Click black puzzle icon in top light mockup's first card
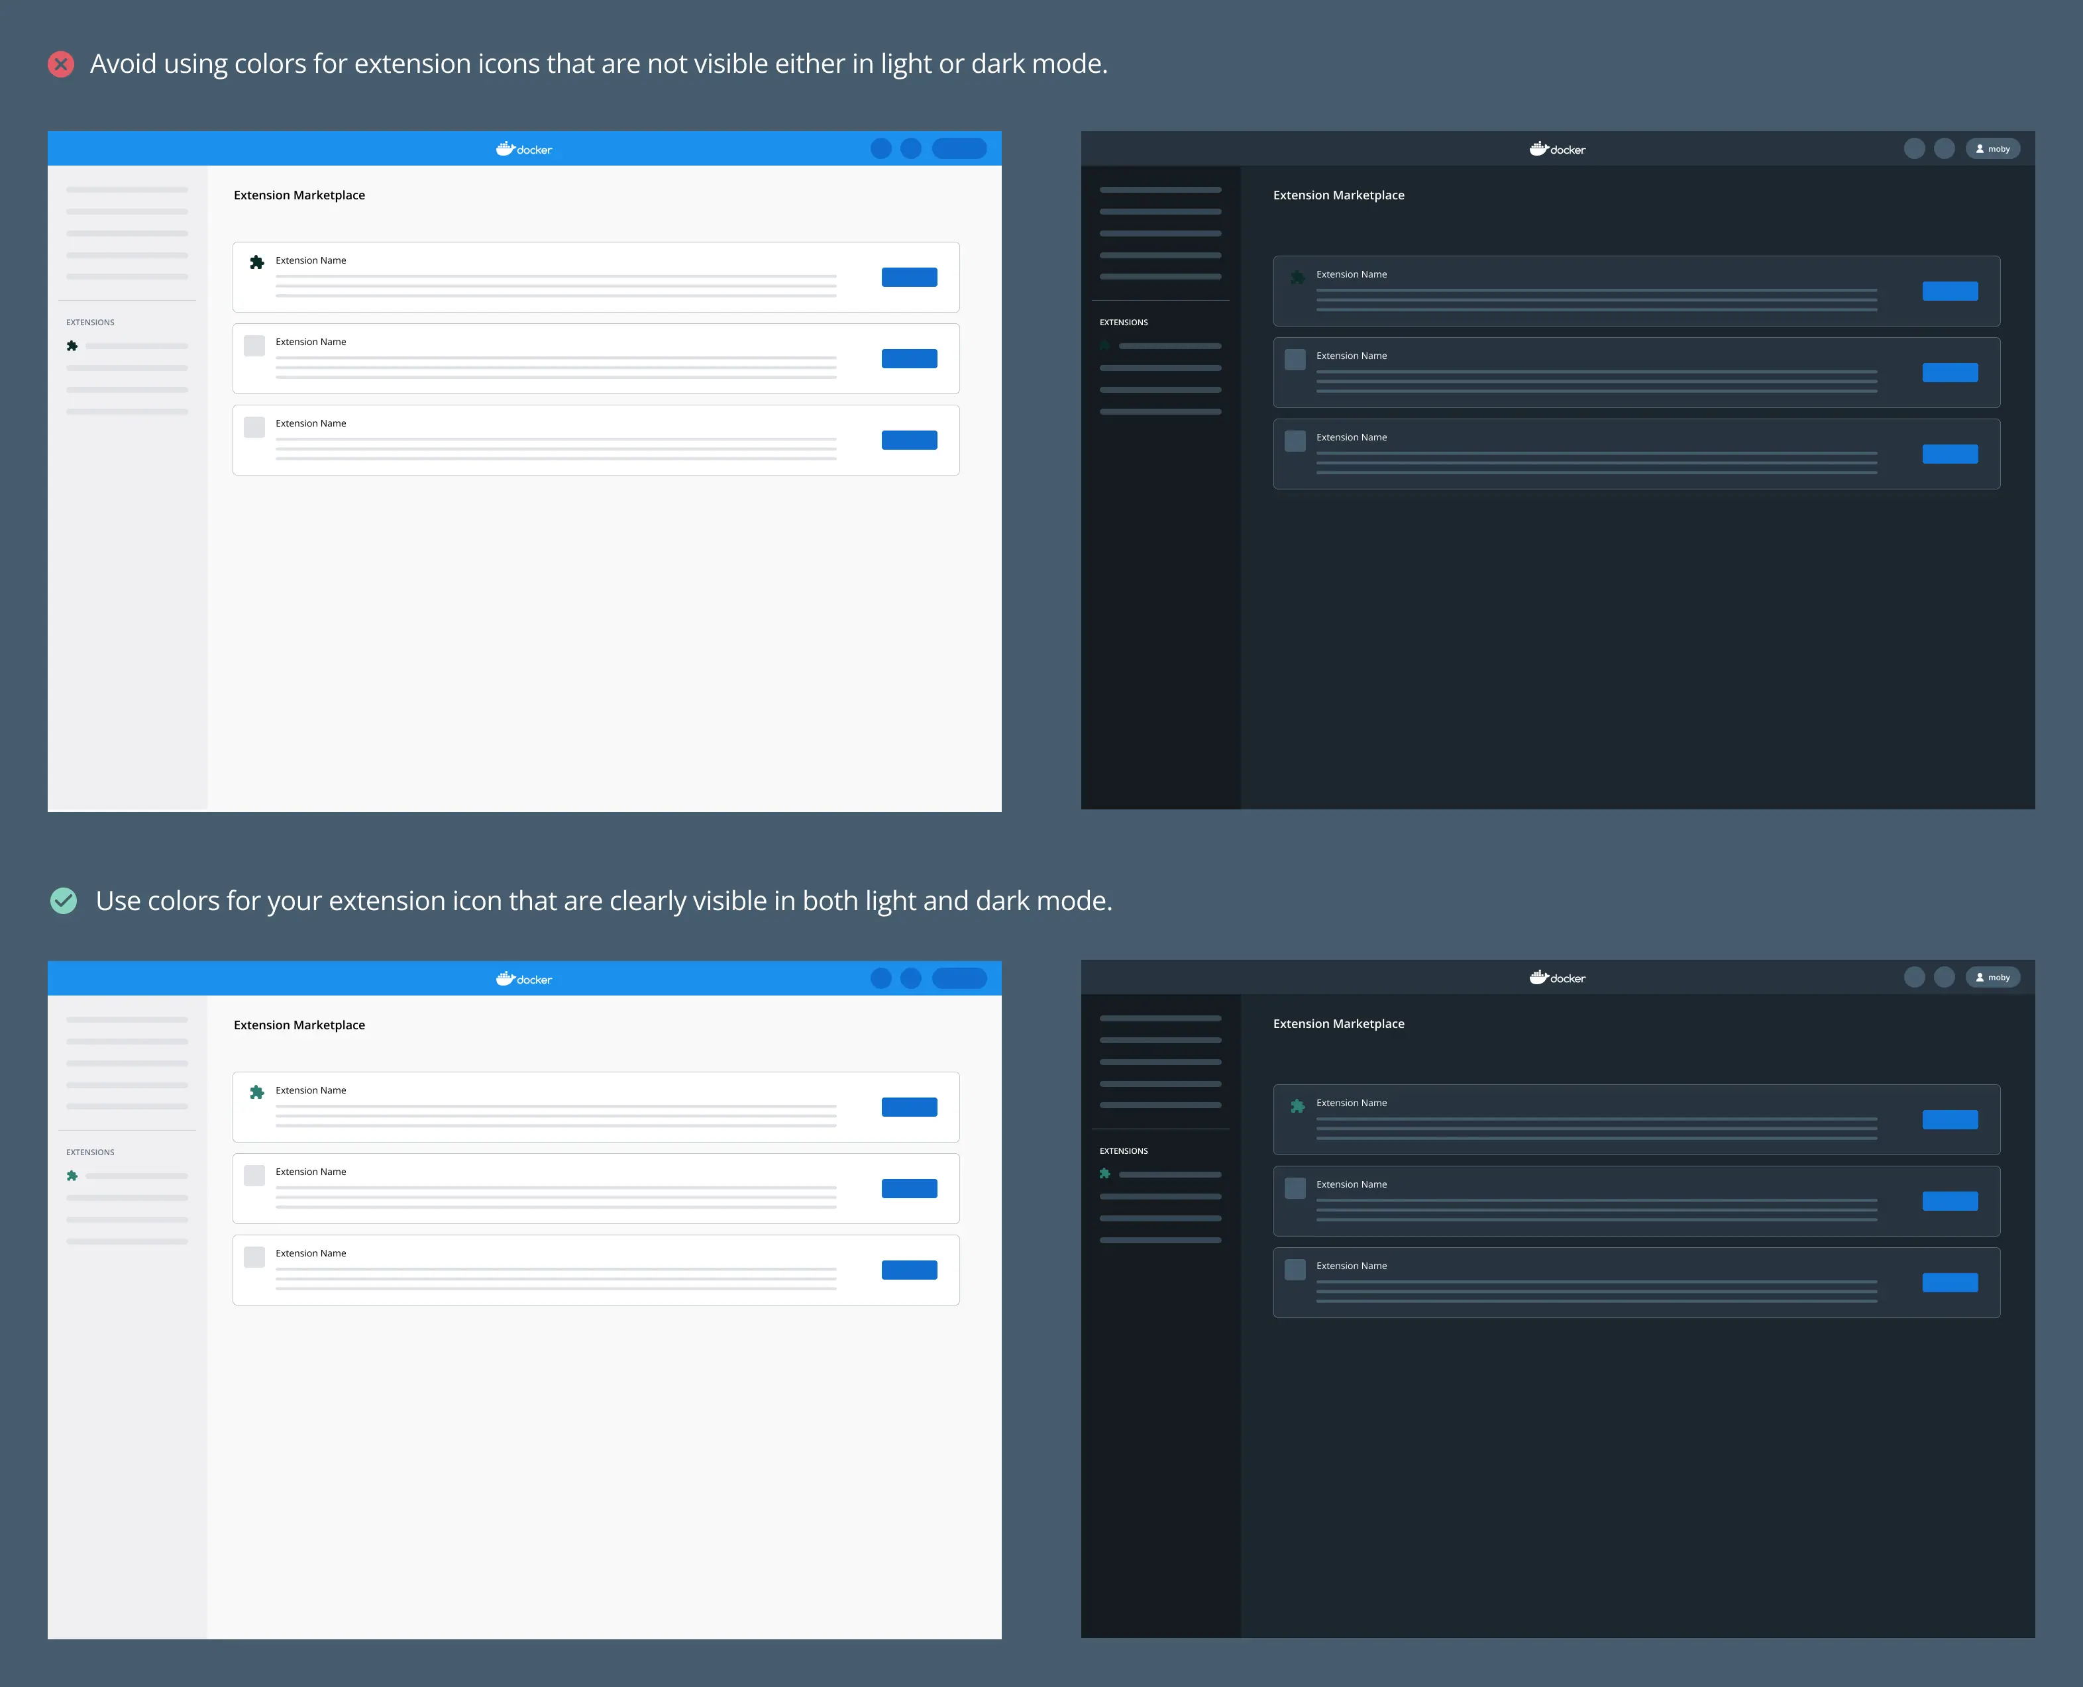 click(x=256, y=262)
